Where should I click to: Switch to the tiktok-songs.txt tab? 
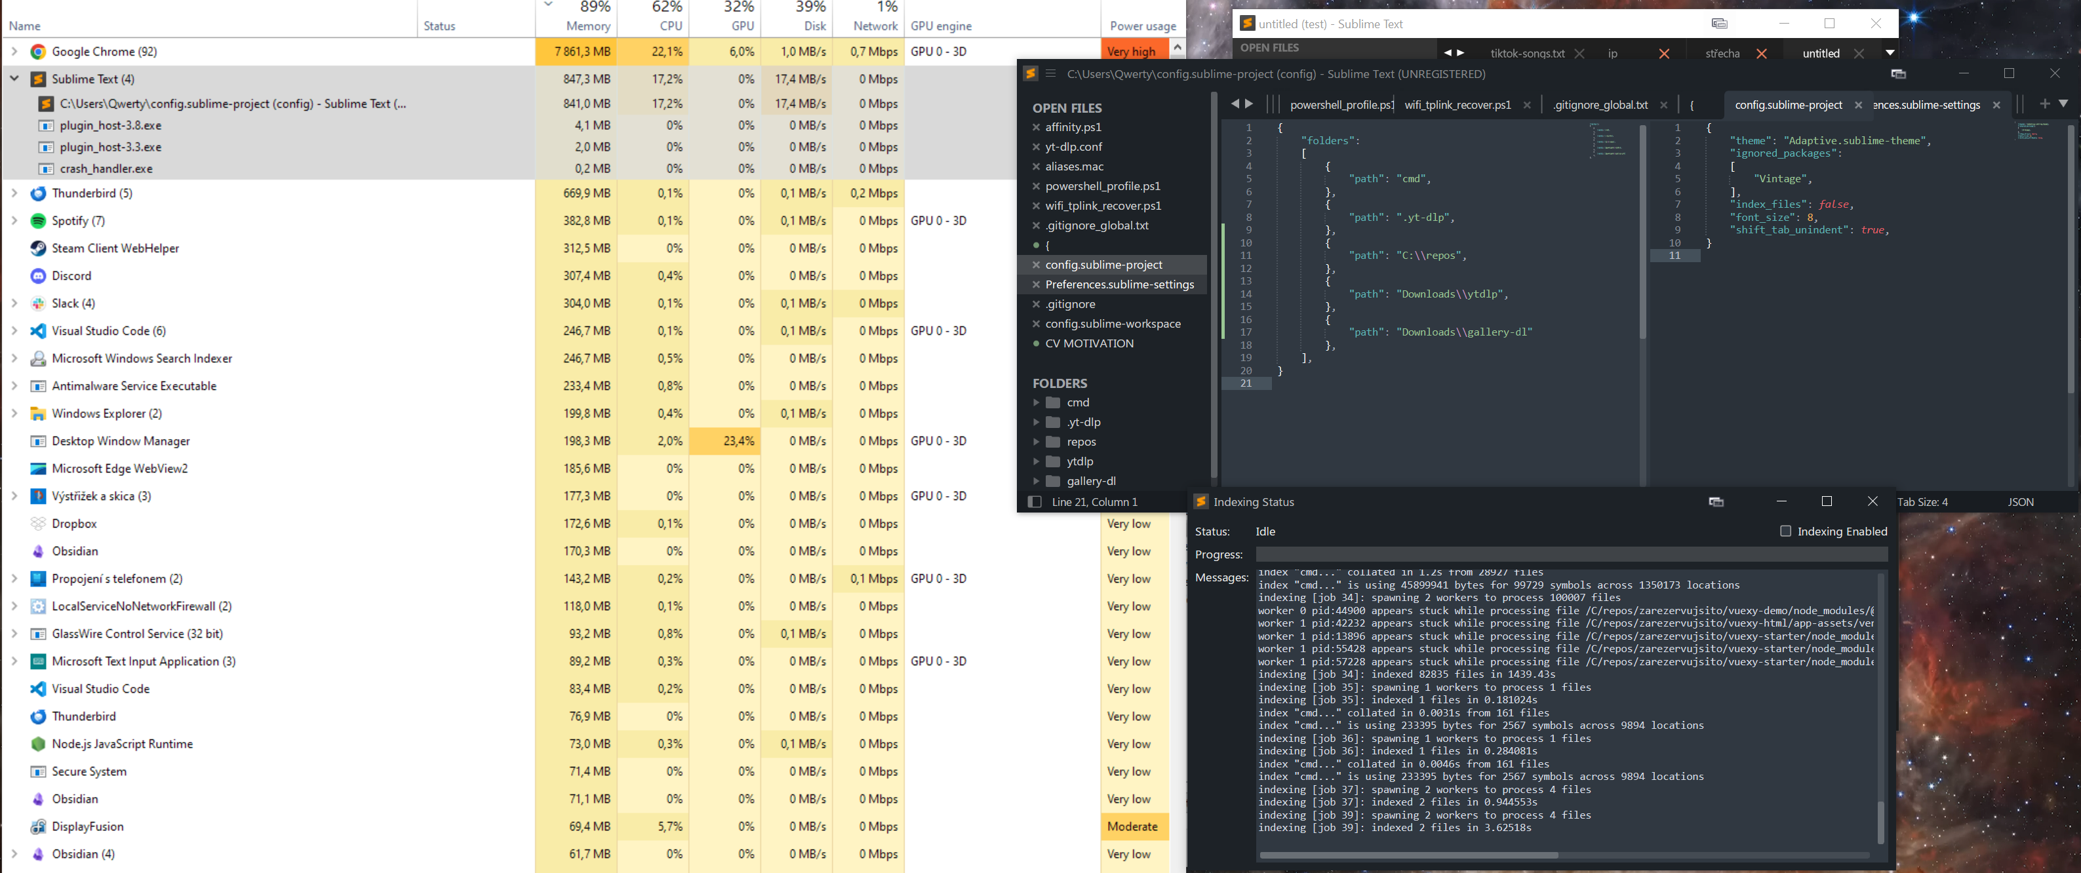[x=1527, y=53]
